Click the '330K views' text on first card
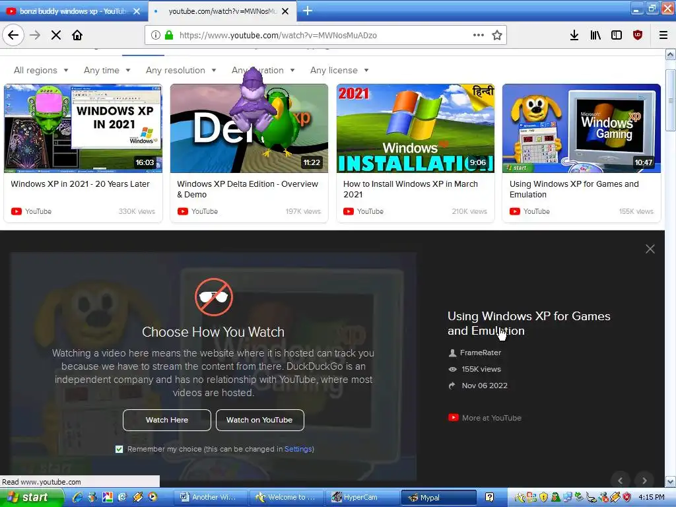The height and width of the screenshot is (507, 676). pos(137,211)
